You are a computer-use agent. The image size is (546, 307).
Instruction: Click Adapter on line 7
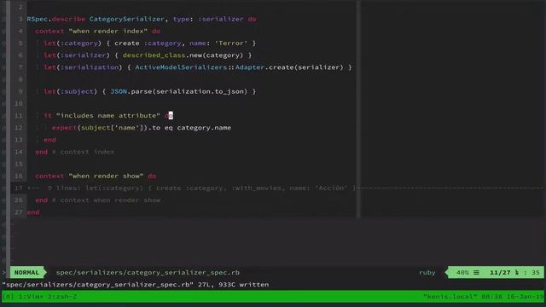pos(250,67)
